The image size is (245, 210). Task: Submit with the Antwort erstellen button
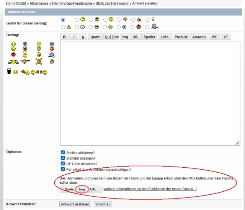(x=75, y=204)
